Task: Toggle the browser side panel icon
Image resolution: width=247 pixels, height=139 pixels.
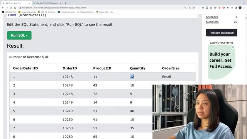Action: point(236,8)
